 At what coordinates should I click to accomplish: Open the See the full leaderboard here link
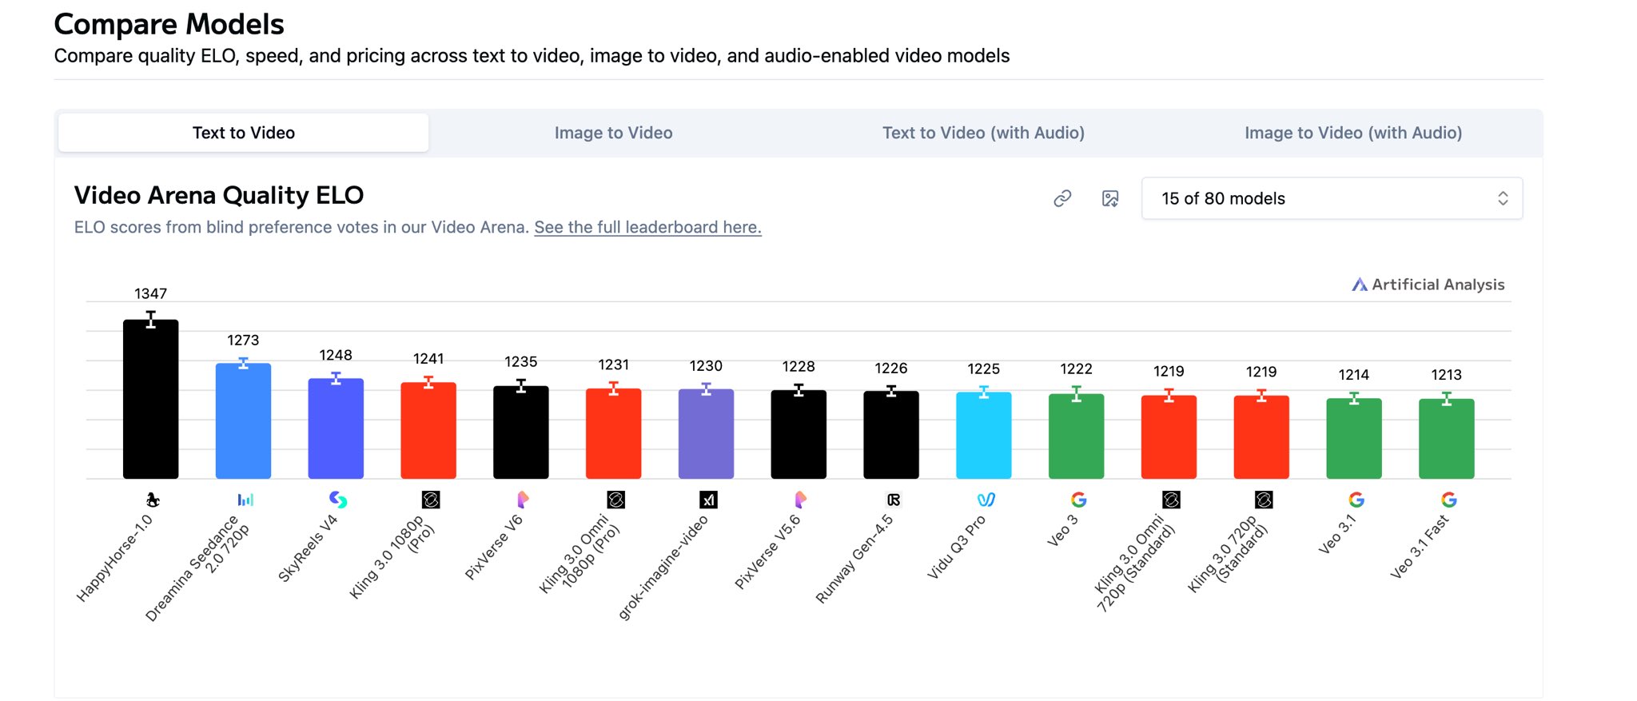647,228
